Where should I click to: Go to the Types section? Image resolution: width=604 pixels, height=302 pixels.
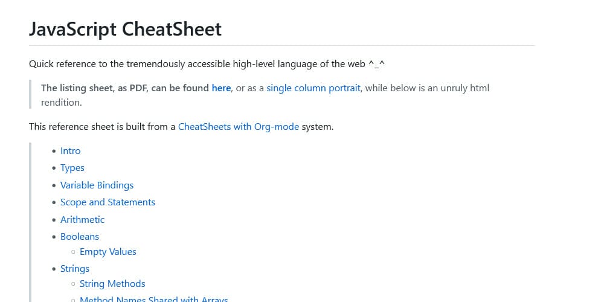[72, 168]
